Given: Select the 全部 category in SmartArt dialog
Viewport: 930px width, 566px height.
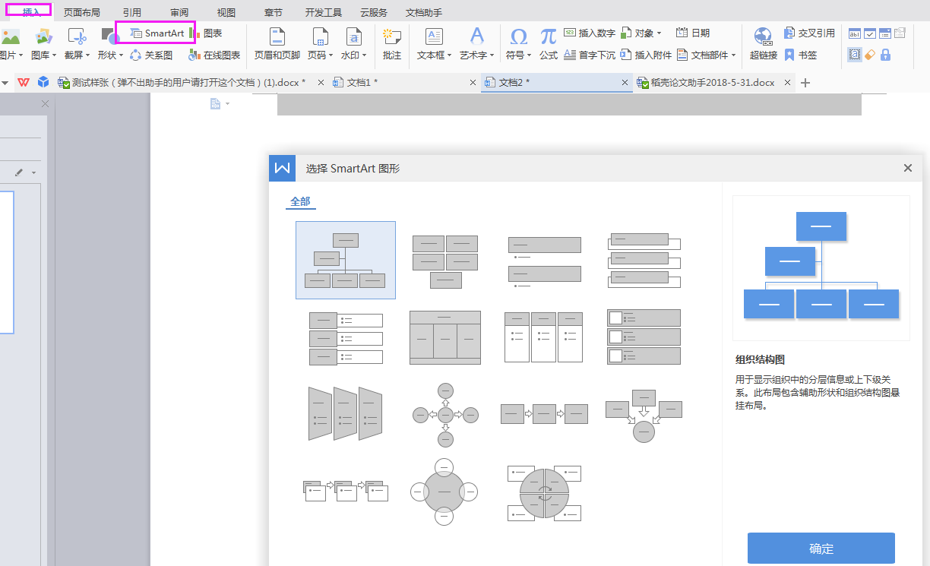Looking at the screenshot, I should click(300, 201).
